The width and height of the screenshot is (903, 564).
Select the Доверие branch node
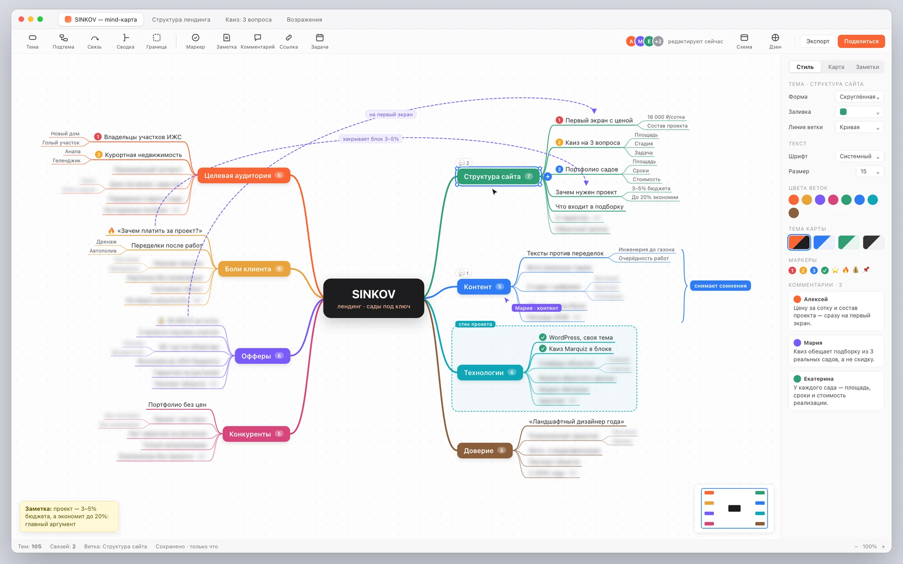coord(484,451)
